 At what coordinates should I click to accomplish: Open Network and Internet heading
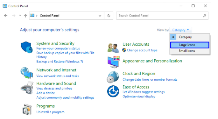pos(56,70)
